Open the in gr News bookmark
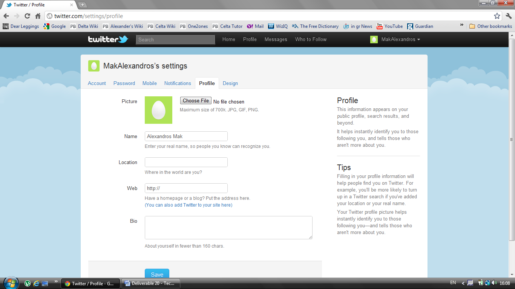Image resolution: width=515 pixels, height=289 pixels. tap(358, 26)
